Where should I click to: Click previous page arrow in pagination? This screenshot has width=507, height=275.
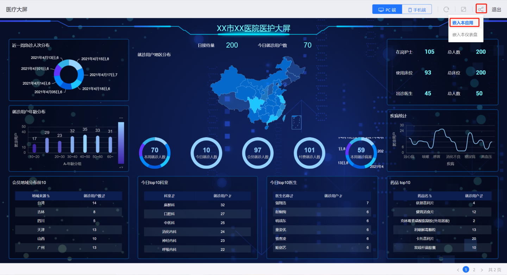pos(458,270)
